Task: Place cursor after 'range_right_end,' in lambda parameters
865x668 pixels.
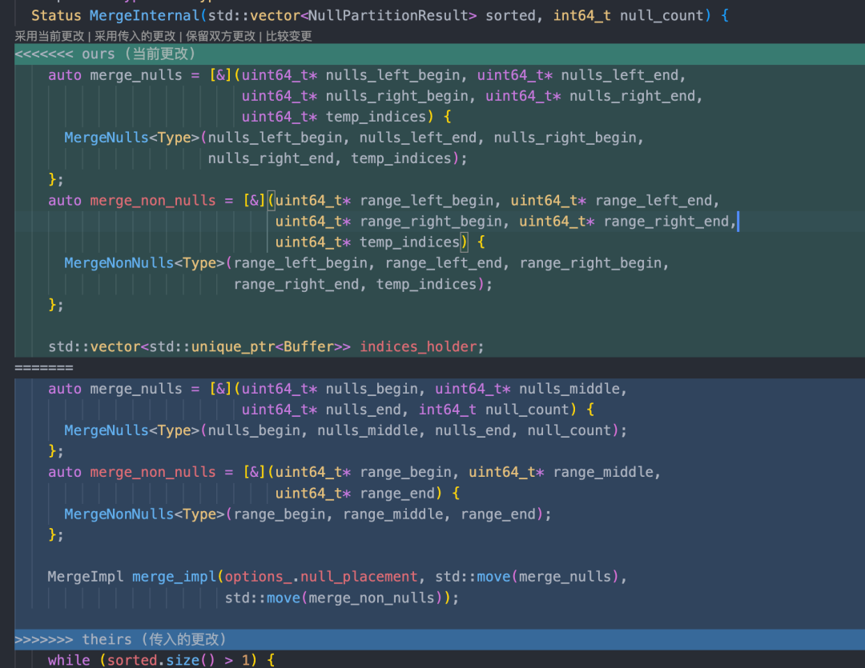Action: click(738, 222)
